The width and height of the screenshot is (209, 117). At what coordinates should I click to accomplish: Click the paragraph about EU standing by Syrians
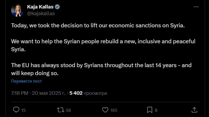[101, 69]
